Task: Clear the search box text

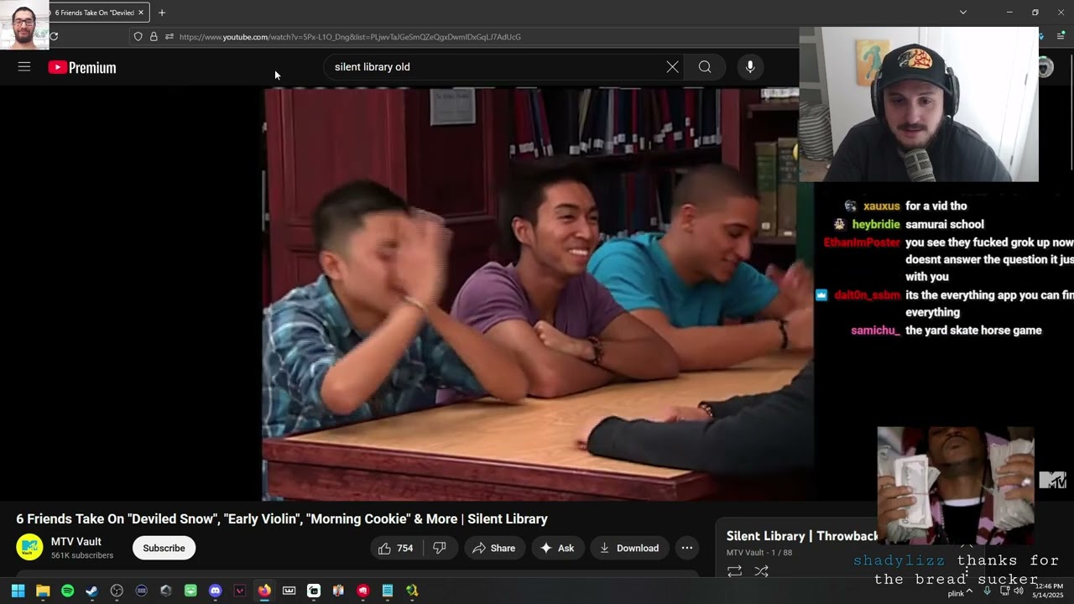Action: click(672, 67)
